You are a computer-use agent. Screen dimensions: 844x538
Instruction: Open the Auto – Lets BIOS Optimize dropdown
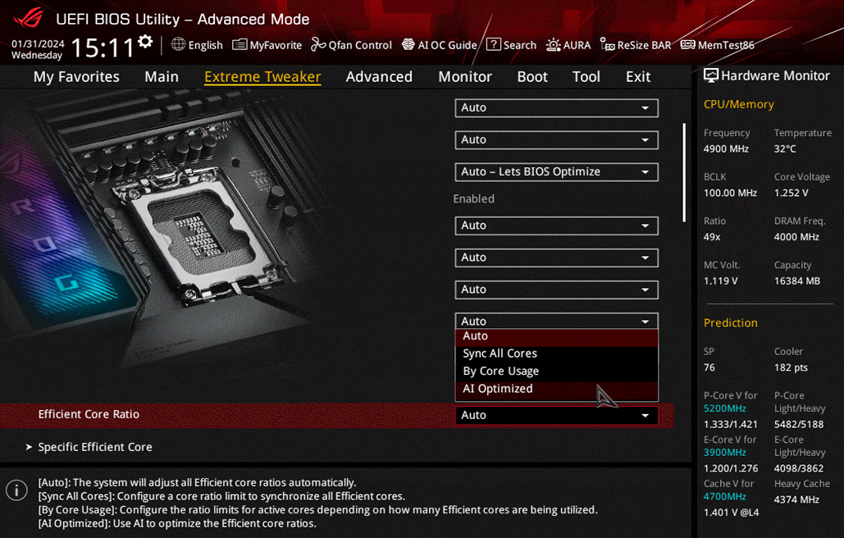(x=556, y=172)
